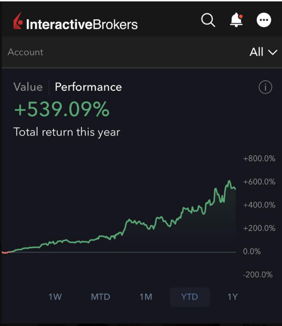Show performance info via the info icon
This screenshot has height=326, width=282.
[x=265, y=87]
